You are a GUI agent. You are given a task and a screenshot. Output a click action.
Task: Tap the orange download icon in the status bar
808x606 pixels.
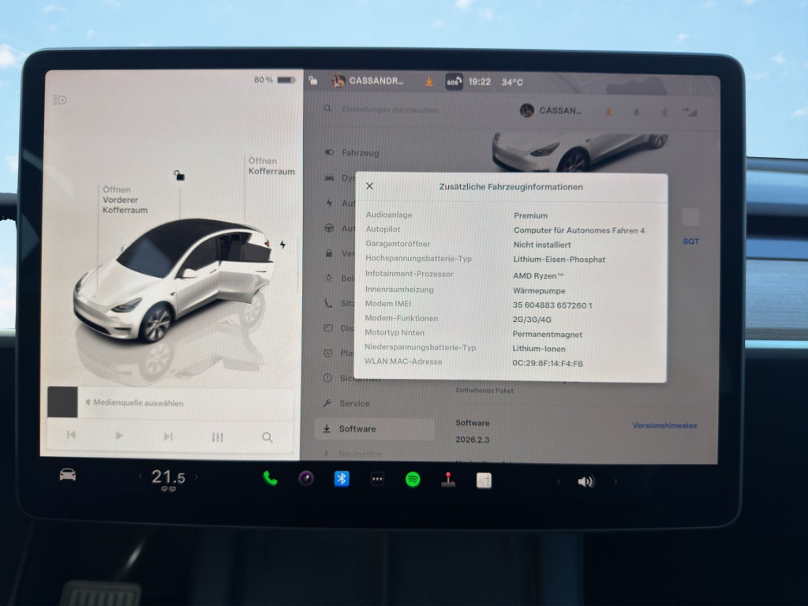click(x=428, y=81)
